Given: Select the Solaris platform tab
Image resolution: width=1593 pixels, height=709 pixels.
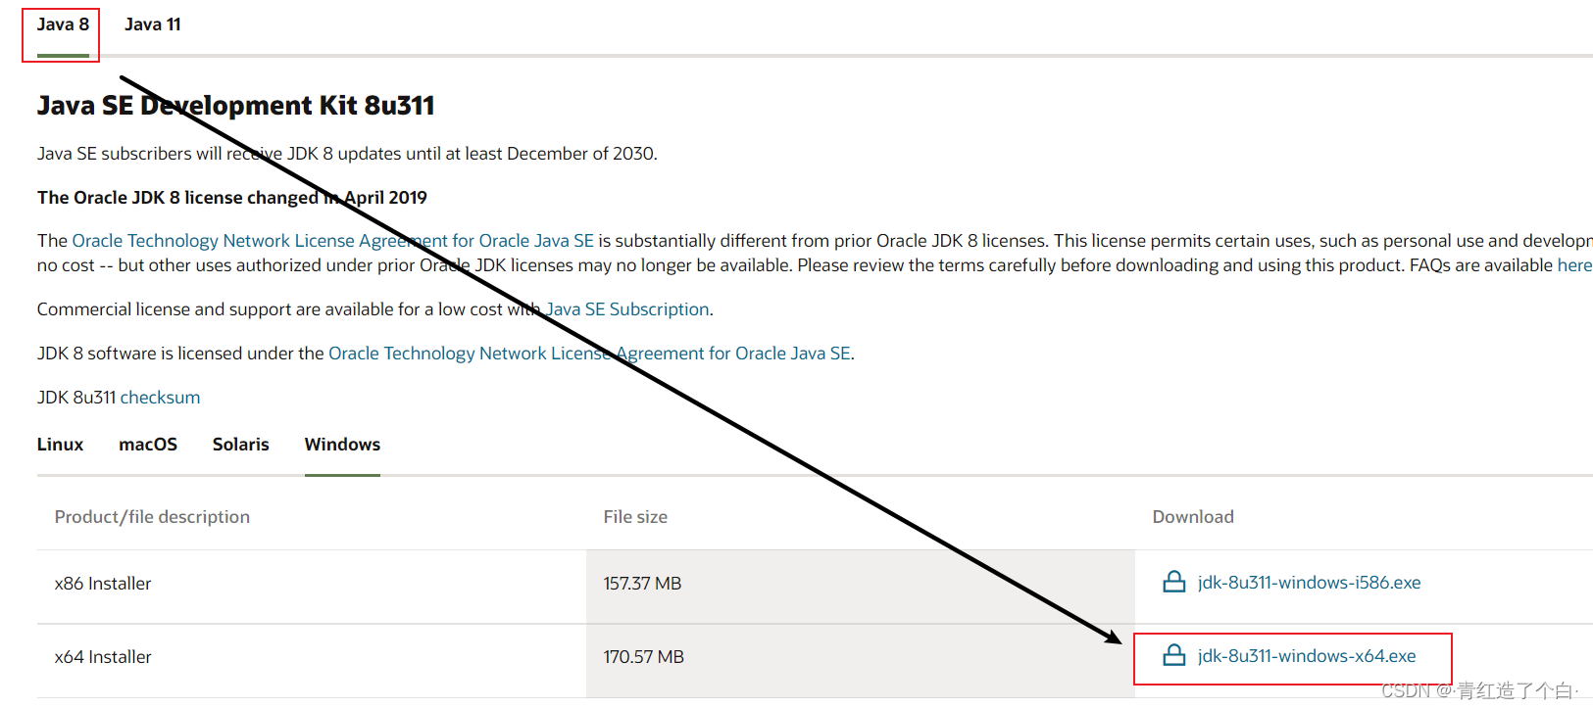Looking at the screenshot, I should tap(240, 445).
